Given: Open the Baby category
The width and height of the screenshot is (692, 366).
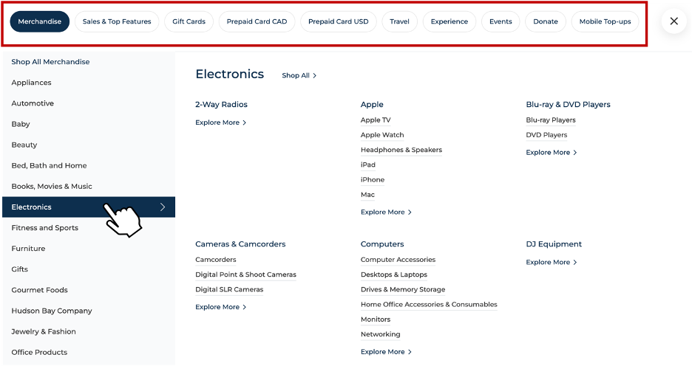Looking at the screenshot, I should [21, 124].
